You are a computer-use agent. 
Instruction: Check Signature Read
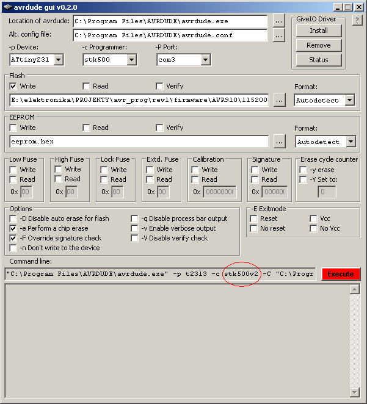(255, 179)
